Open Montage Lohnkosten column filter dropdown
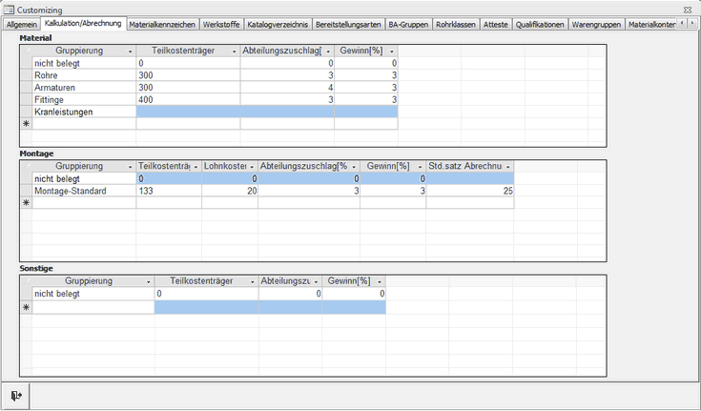 tap(253, 167)
